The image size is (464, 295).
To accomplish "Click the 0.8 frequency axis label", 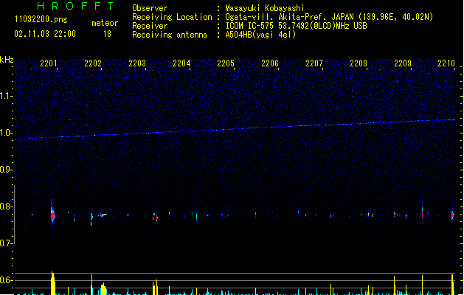I will pyautogui.click(x=6, y=206).
